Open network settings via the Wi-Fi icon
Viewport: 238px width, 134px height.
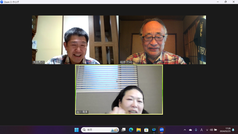point(207,130)
